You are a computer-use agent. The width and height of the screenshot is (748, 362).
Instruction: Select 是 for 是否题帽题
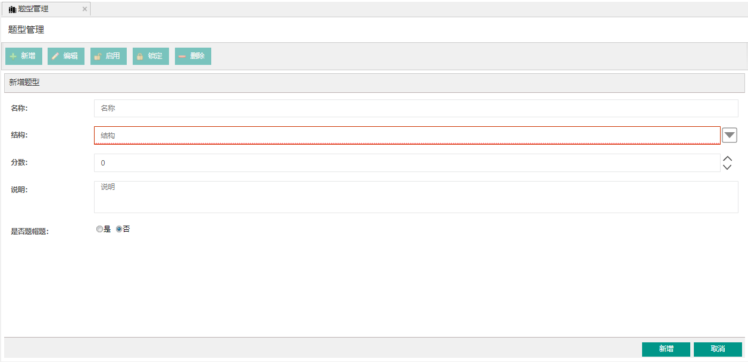(x=99, y=229)
